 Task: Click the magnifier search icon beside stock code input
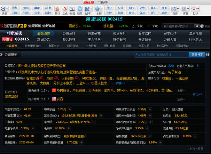click(x=197, y=26)
